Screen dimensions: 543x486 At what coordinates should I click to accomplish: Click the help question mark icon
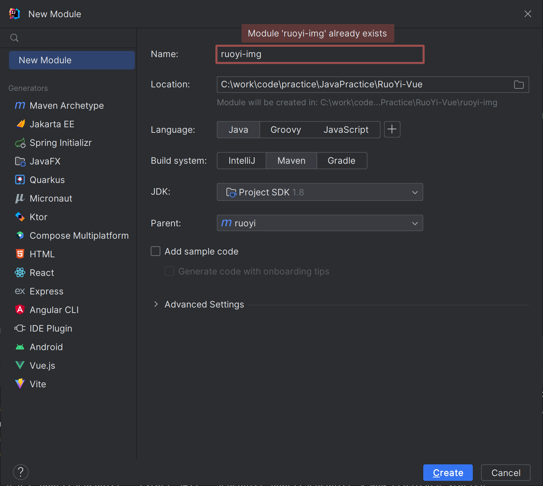[21, 472]
